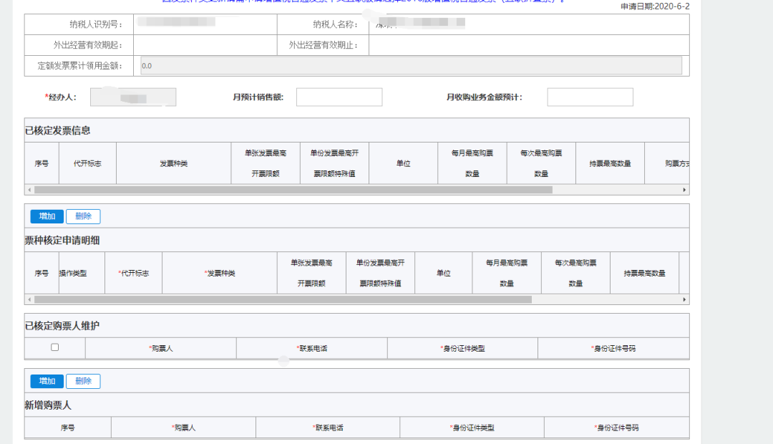
Task: Click 每次最高购票数量 header in 票种核定申请明细
Action: point(575,273)
